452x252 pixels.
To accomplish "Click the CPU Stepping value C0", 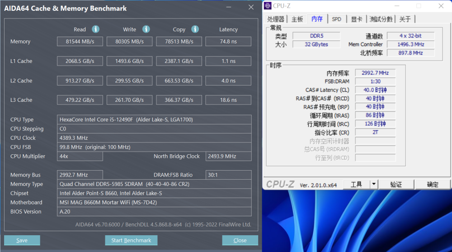I will pyautogui.click(x=154, y=129).
